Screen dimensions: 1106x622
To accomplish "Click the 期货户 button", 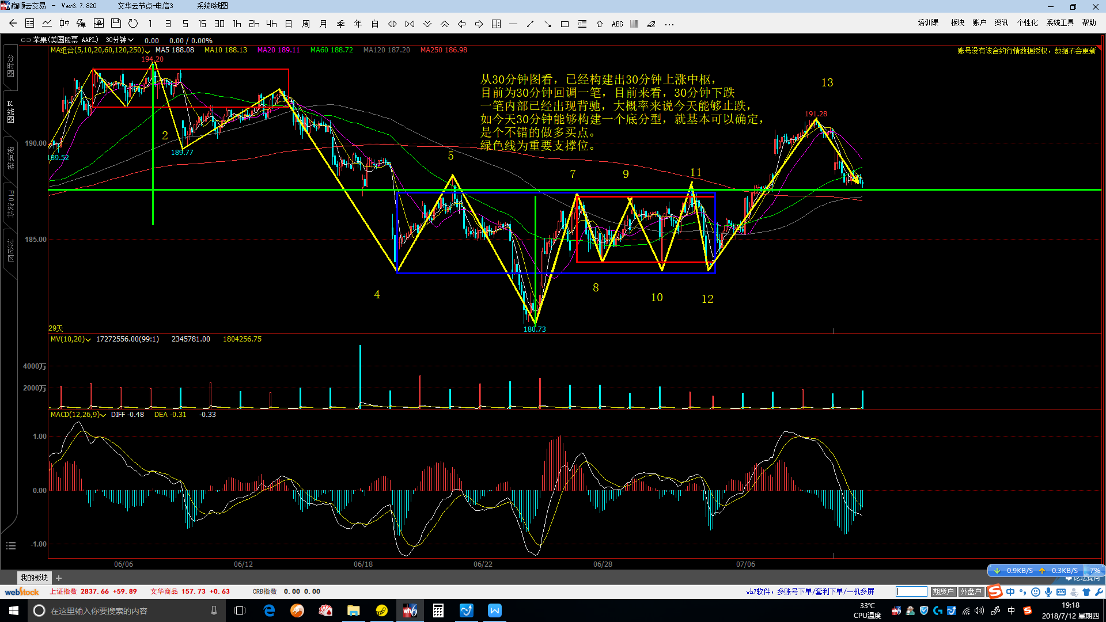I will [x=944, y=591].
